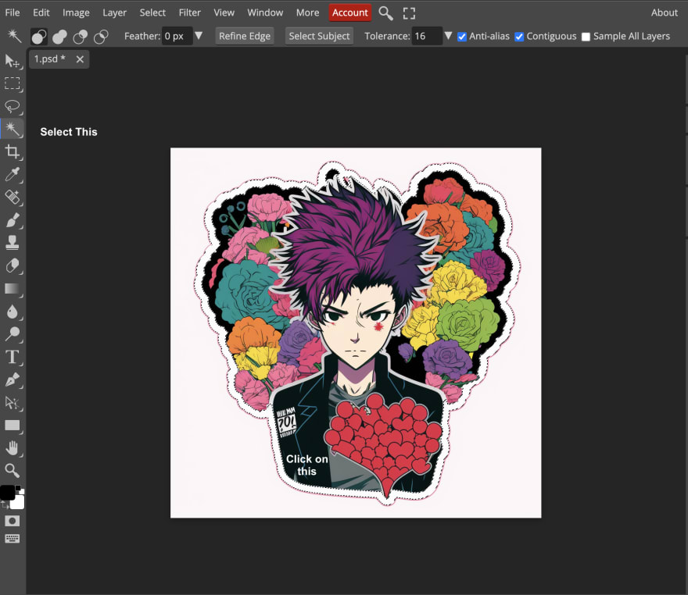Screen dimensions: 688x595
Task: Open the File menu
Action: point(13,12)
